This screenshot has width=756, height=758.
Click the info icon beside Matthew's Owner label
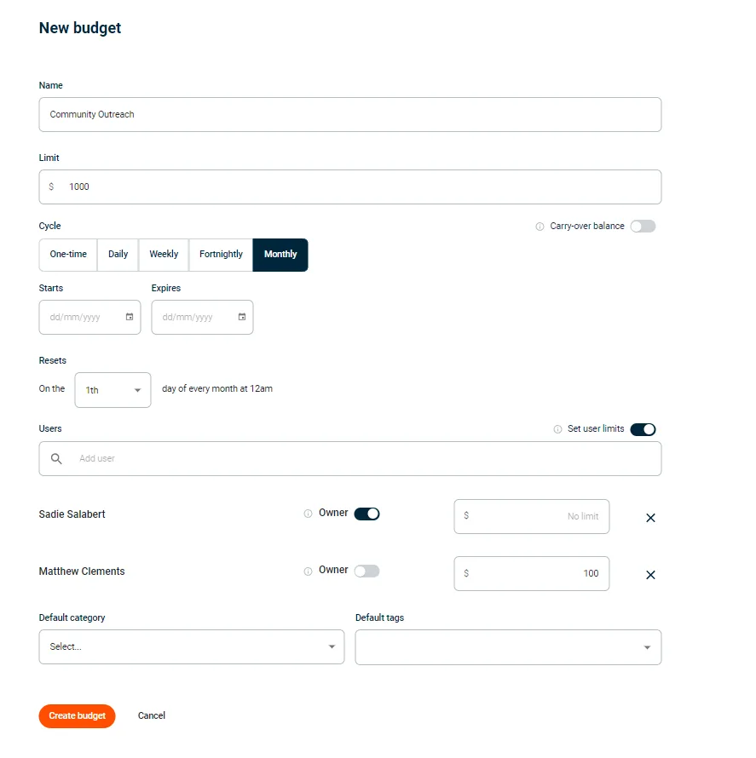tap(308, 571)
